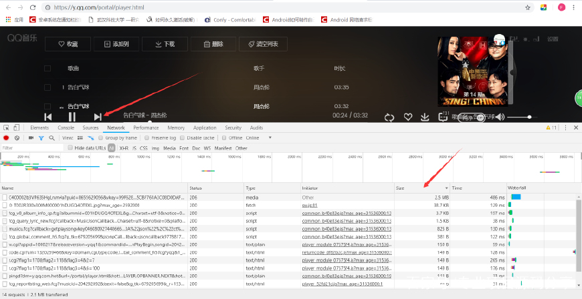The image size is (582, 299).
Task: Open the Online throttling dropdown
Action: pos(259,138)
